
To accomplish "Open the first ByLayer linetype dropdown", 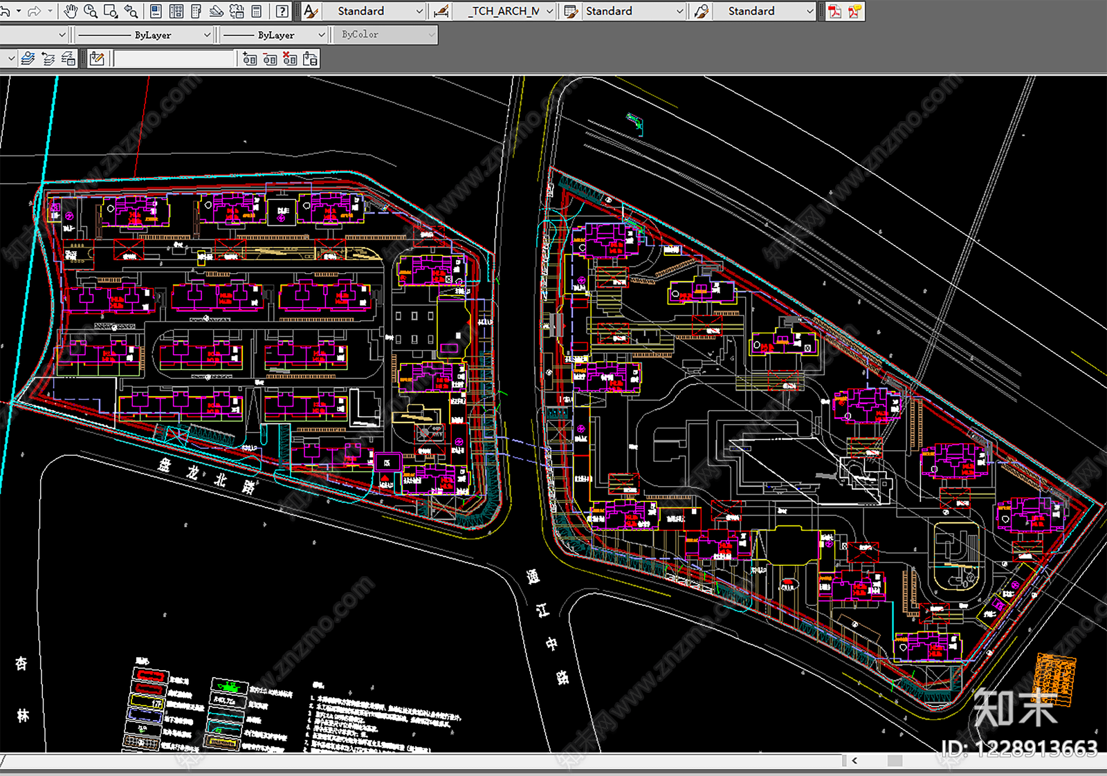I will [x=145, y=35].
